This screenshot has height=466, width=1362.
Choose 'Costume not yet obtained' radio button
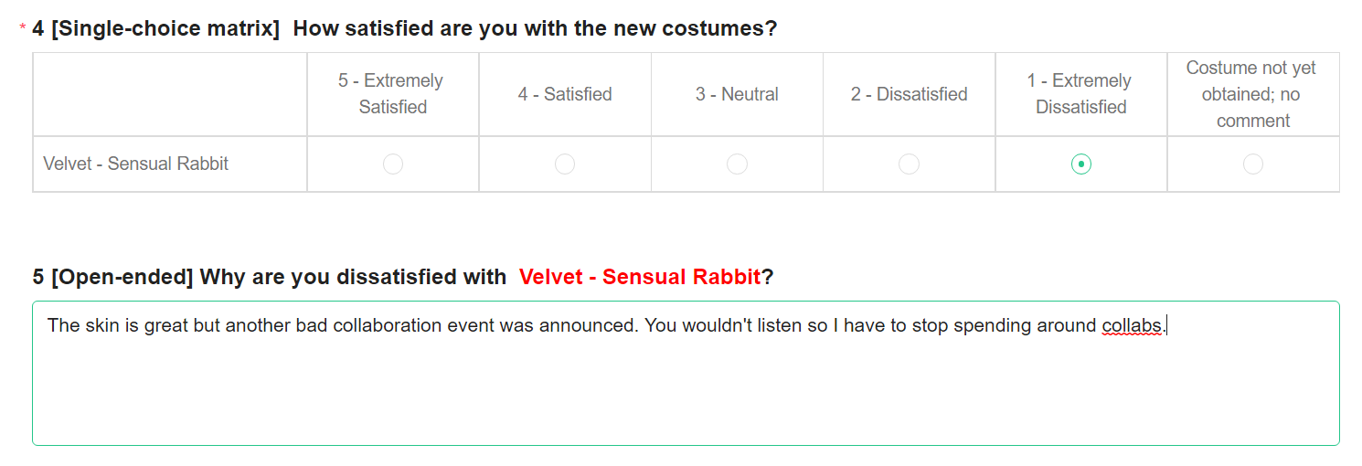tap(1253, 164)
